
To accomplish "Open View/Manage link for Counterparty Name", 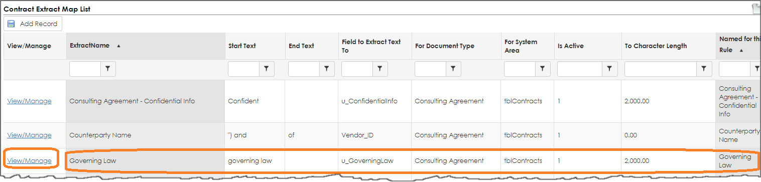I will (29, 135).
